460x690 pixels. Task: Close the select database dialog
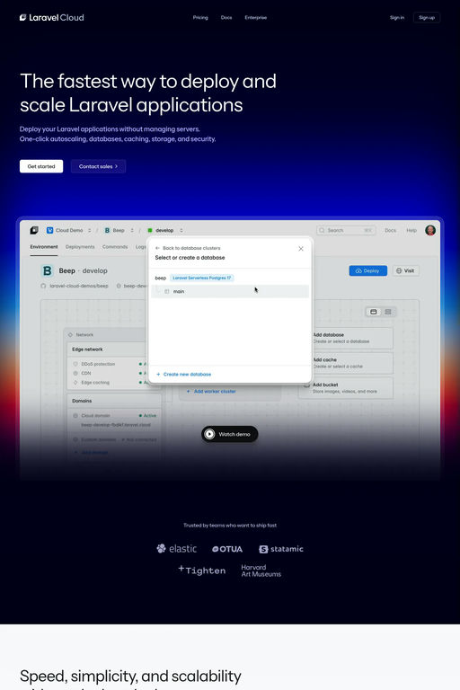[x=301, y=249]
